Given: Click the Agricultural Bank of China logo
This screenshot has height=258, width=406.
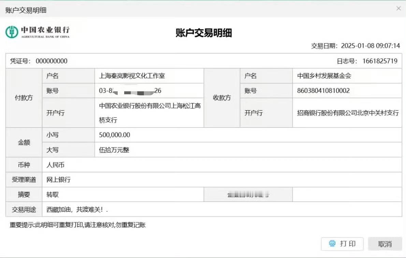Looking at the screenshot, I should 38,32.
